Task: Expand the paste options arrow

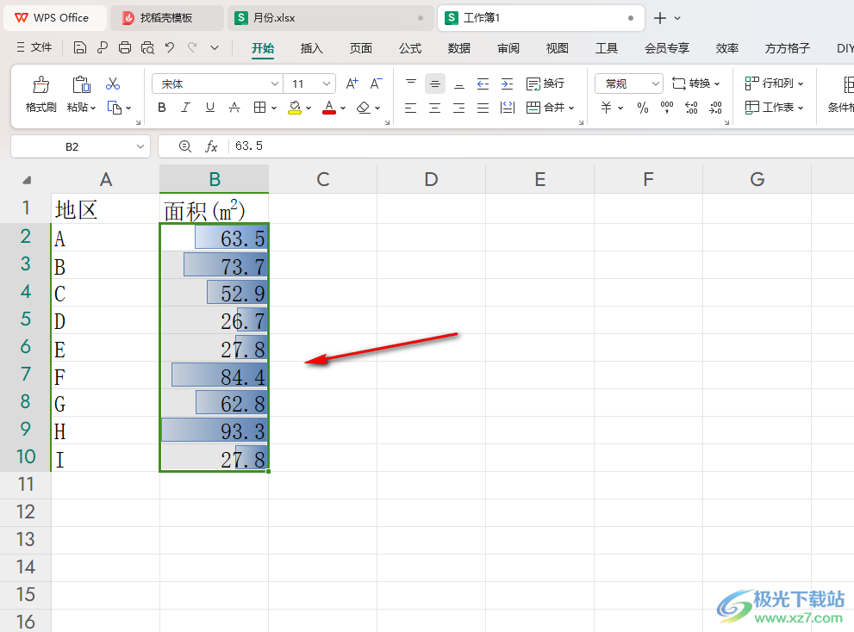Action: 93,108
